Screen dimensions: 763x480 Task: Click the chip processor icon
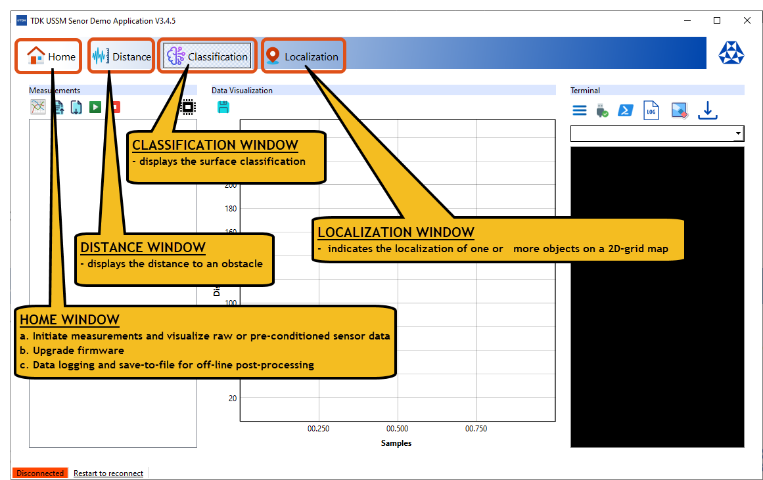click(x=188, y=107)
